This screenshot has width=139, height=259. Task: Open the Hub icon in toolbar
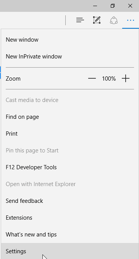click(80, 20)
